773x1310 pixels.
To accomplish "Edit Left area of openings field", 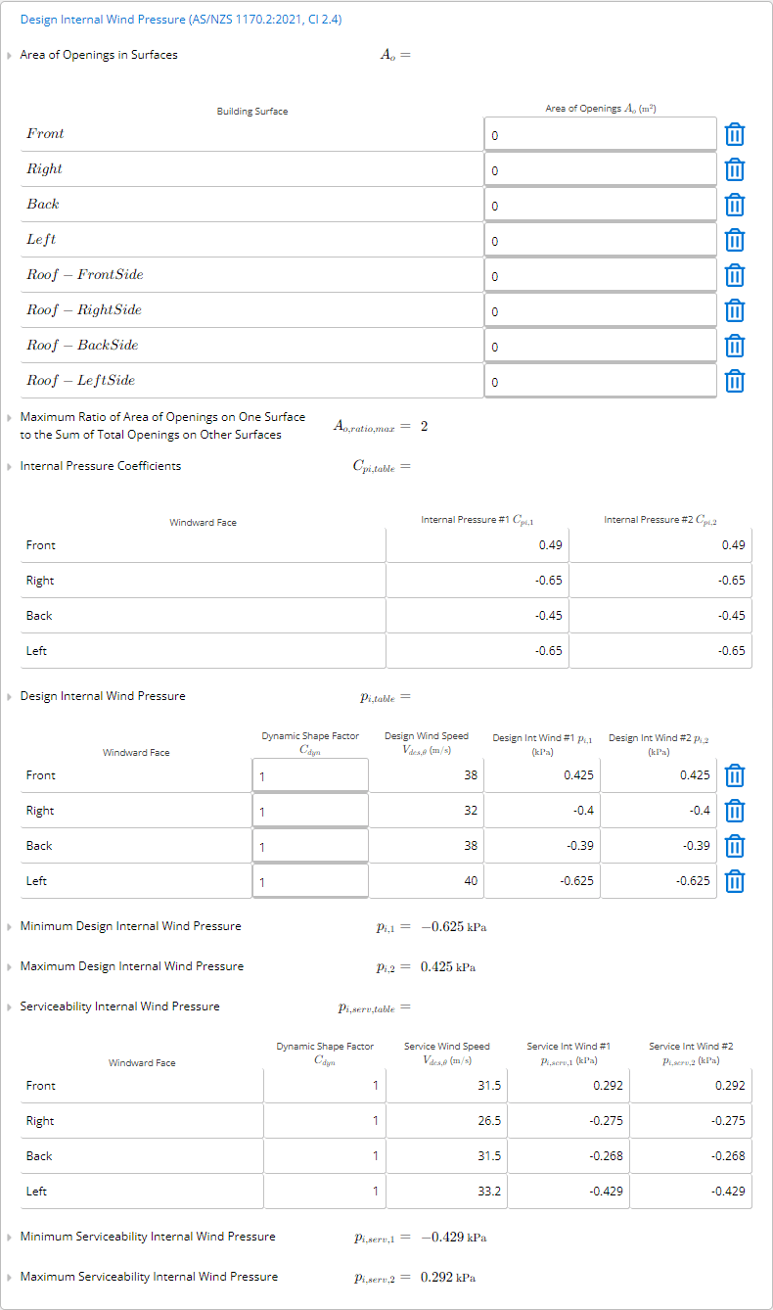I will 601,240.
